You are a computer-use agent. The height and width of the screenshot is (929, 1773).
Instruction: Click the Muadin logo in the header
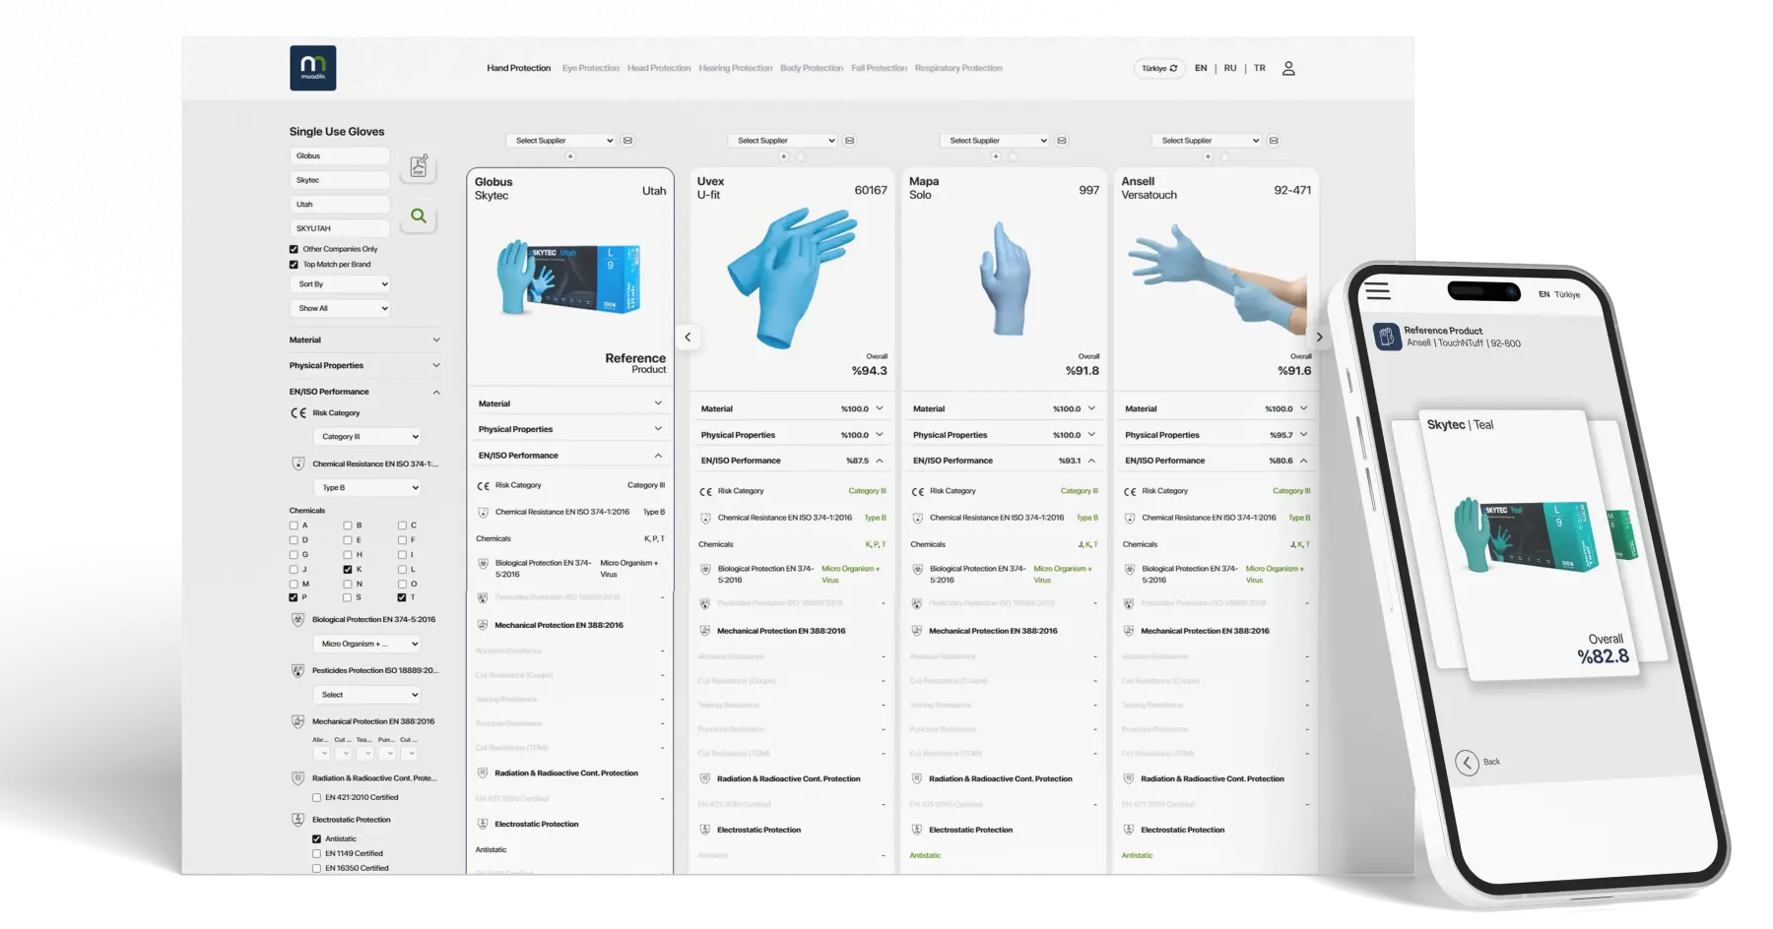click(x=312, y=68)
